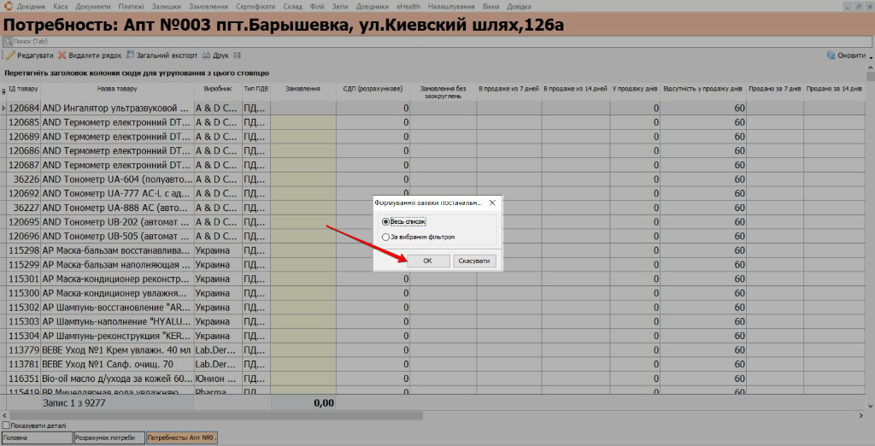This screenshot has width=875, height=446.
Task: Click the magnifier icon in the search bar
Action: click(x=9, y=41)
